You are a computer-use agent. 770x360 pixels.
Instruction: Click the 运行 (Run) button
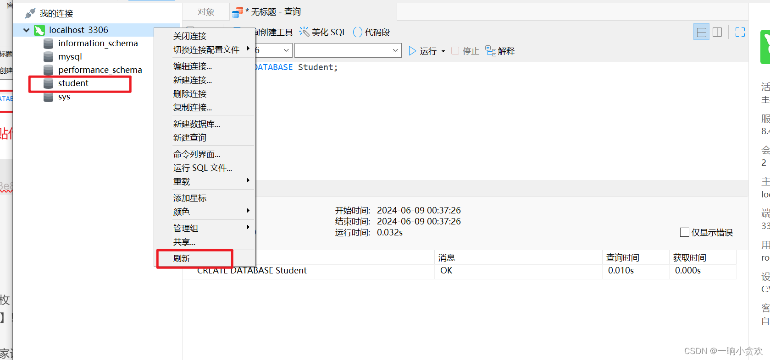coord(422,51)
